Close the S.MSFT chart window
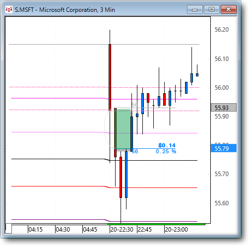 click(229, 9)
